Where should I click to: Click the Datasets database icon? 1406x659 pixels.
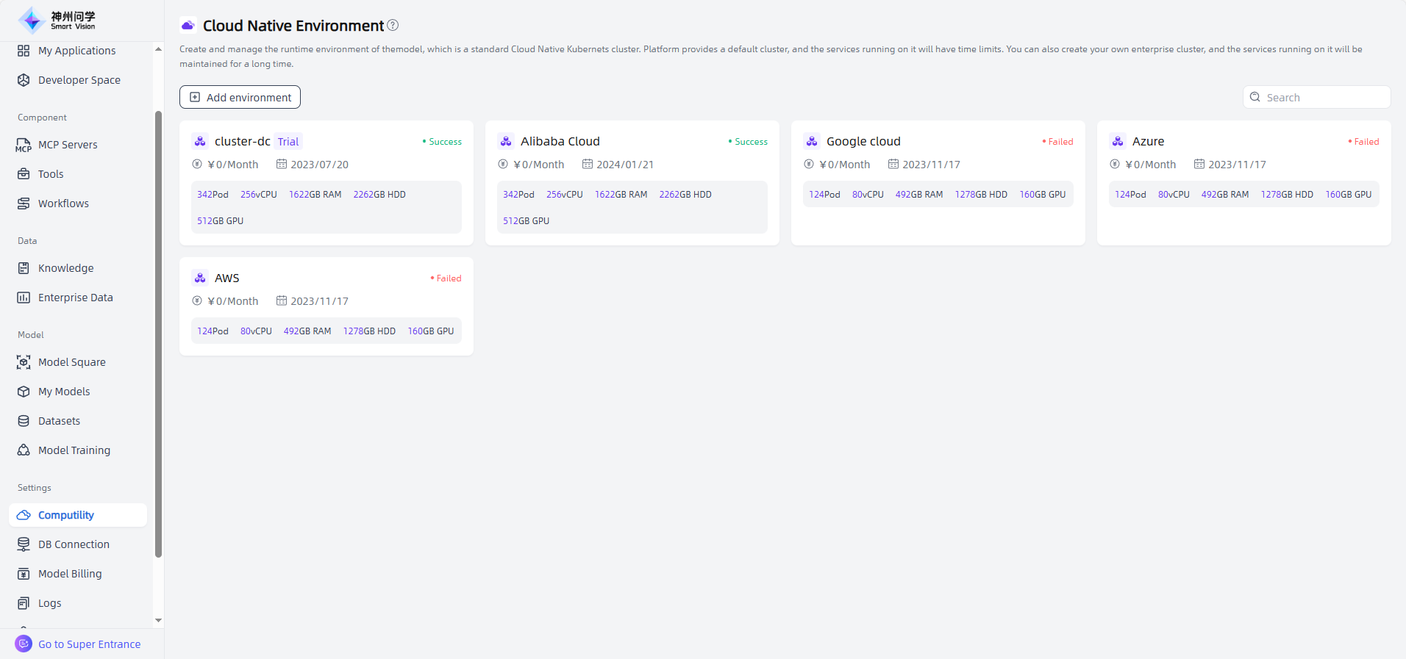point(24,421)
